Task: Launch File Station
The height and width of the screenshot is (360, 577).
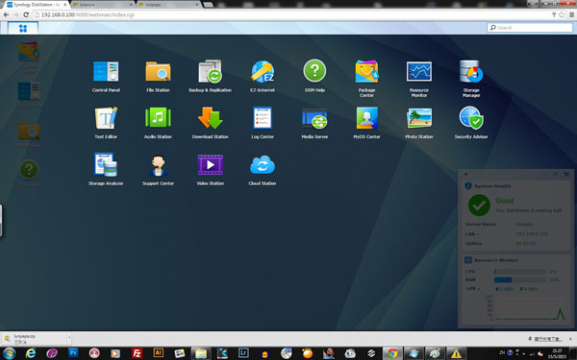Action: pyautogui.click(x=158, y=76)
